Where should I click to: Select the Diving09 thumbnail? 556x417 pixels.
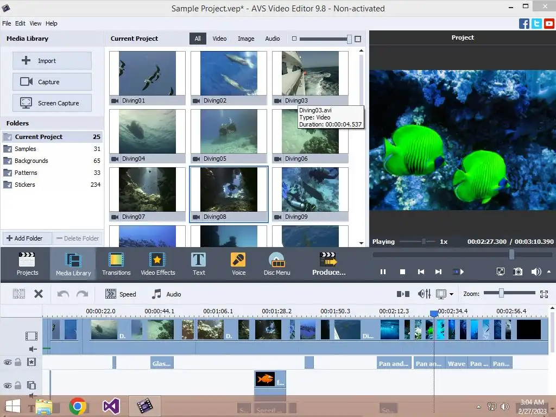tap(310, 194)
